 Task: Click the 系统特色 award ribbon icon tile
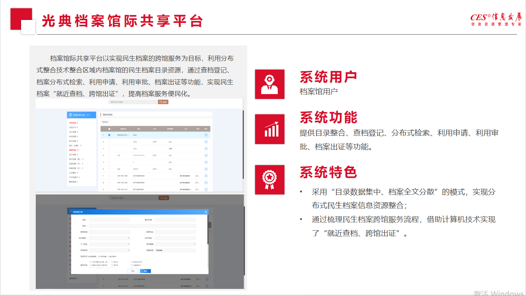270,180
